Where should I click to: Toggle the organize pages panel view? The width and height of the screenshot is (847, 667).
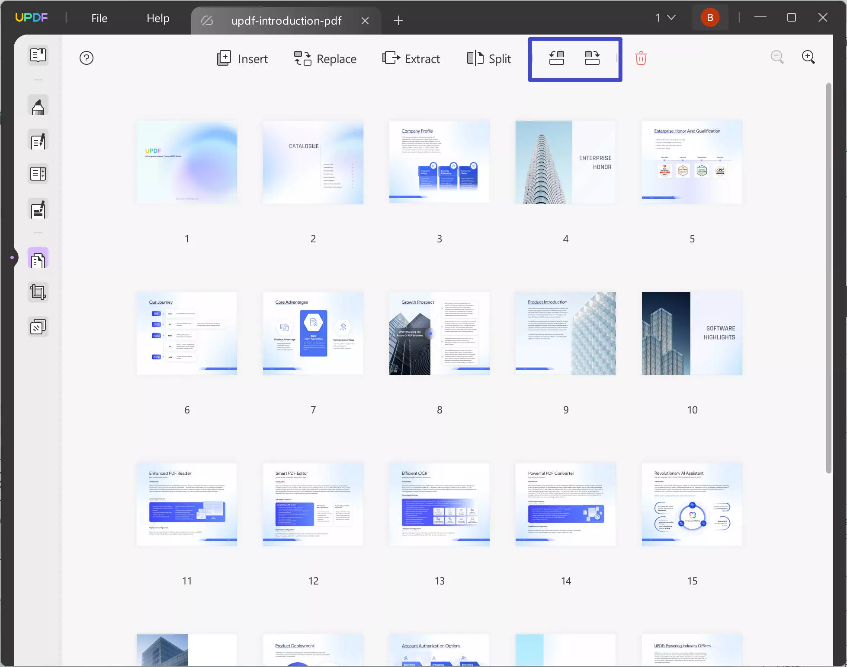[37, 259]
